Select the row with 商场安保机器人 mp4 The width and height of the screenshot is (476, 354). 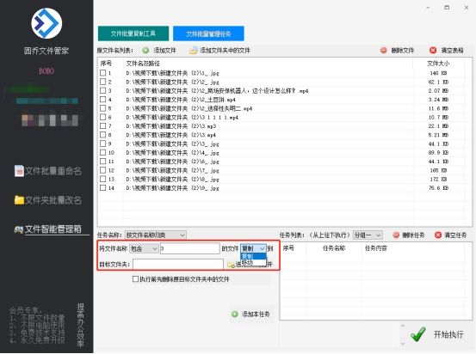tap(285, 90)
